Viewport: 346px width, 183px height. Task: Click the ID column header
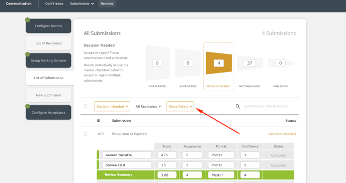pos(99,120)
